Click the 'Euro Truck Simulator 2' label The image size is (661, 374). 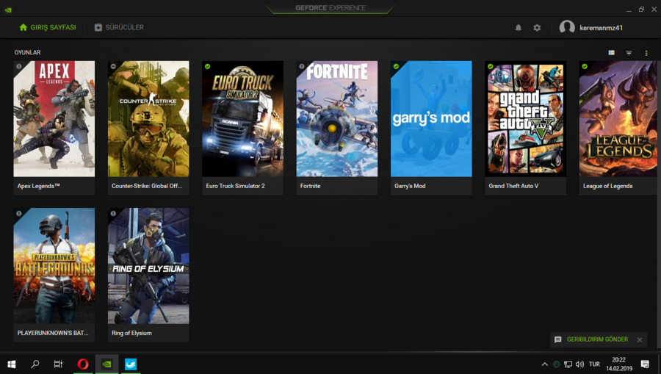(x=235, y=186)
